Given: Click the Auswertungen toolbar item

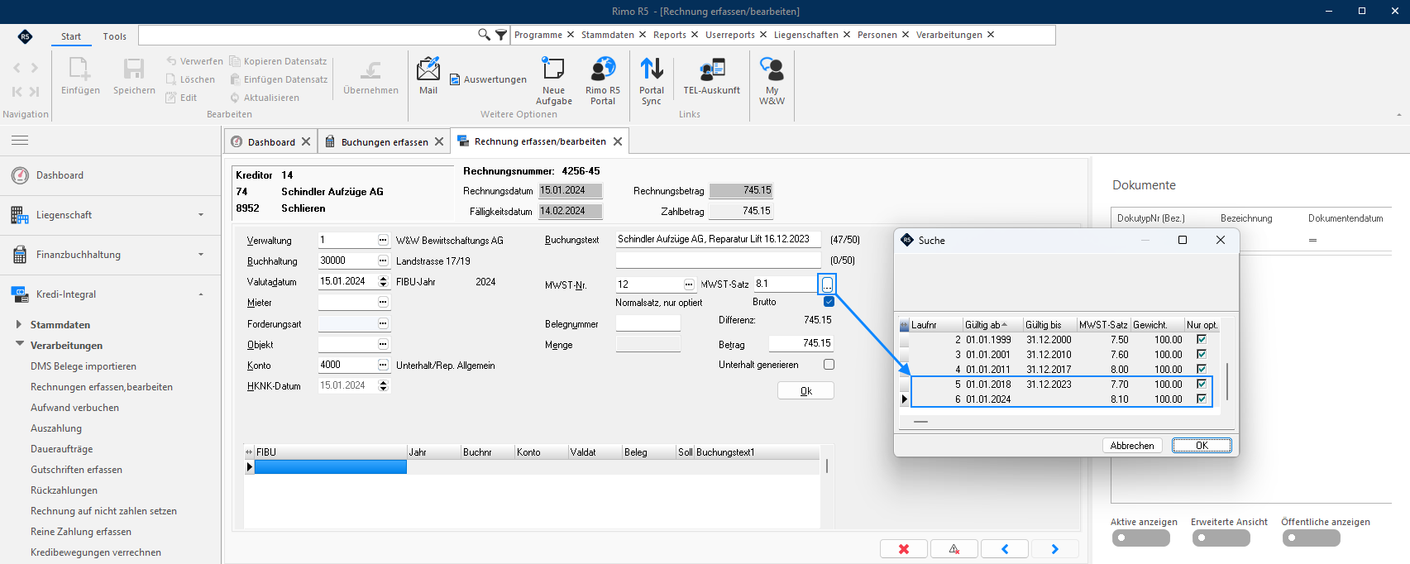Looking at the screenshot, I should (x=488, y=79).
